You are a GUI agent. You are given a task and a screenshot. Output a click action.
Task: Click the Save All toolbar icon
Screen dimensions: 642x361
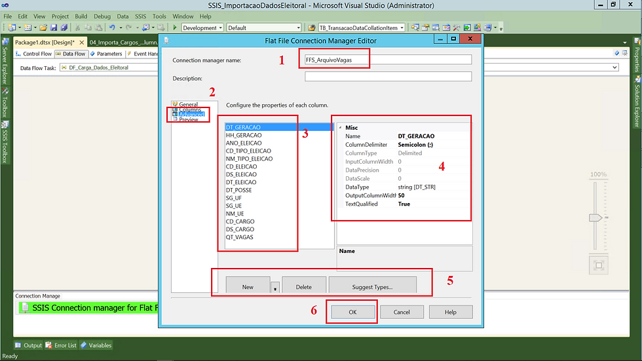(x=64, y=28)
